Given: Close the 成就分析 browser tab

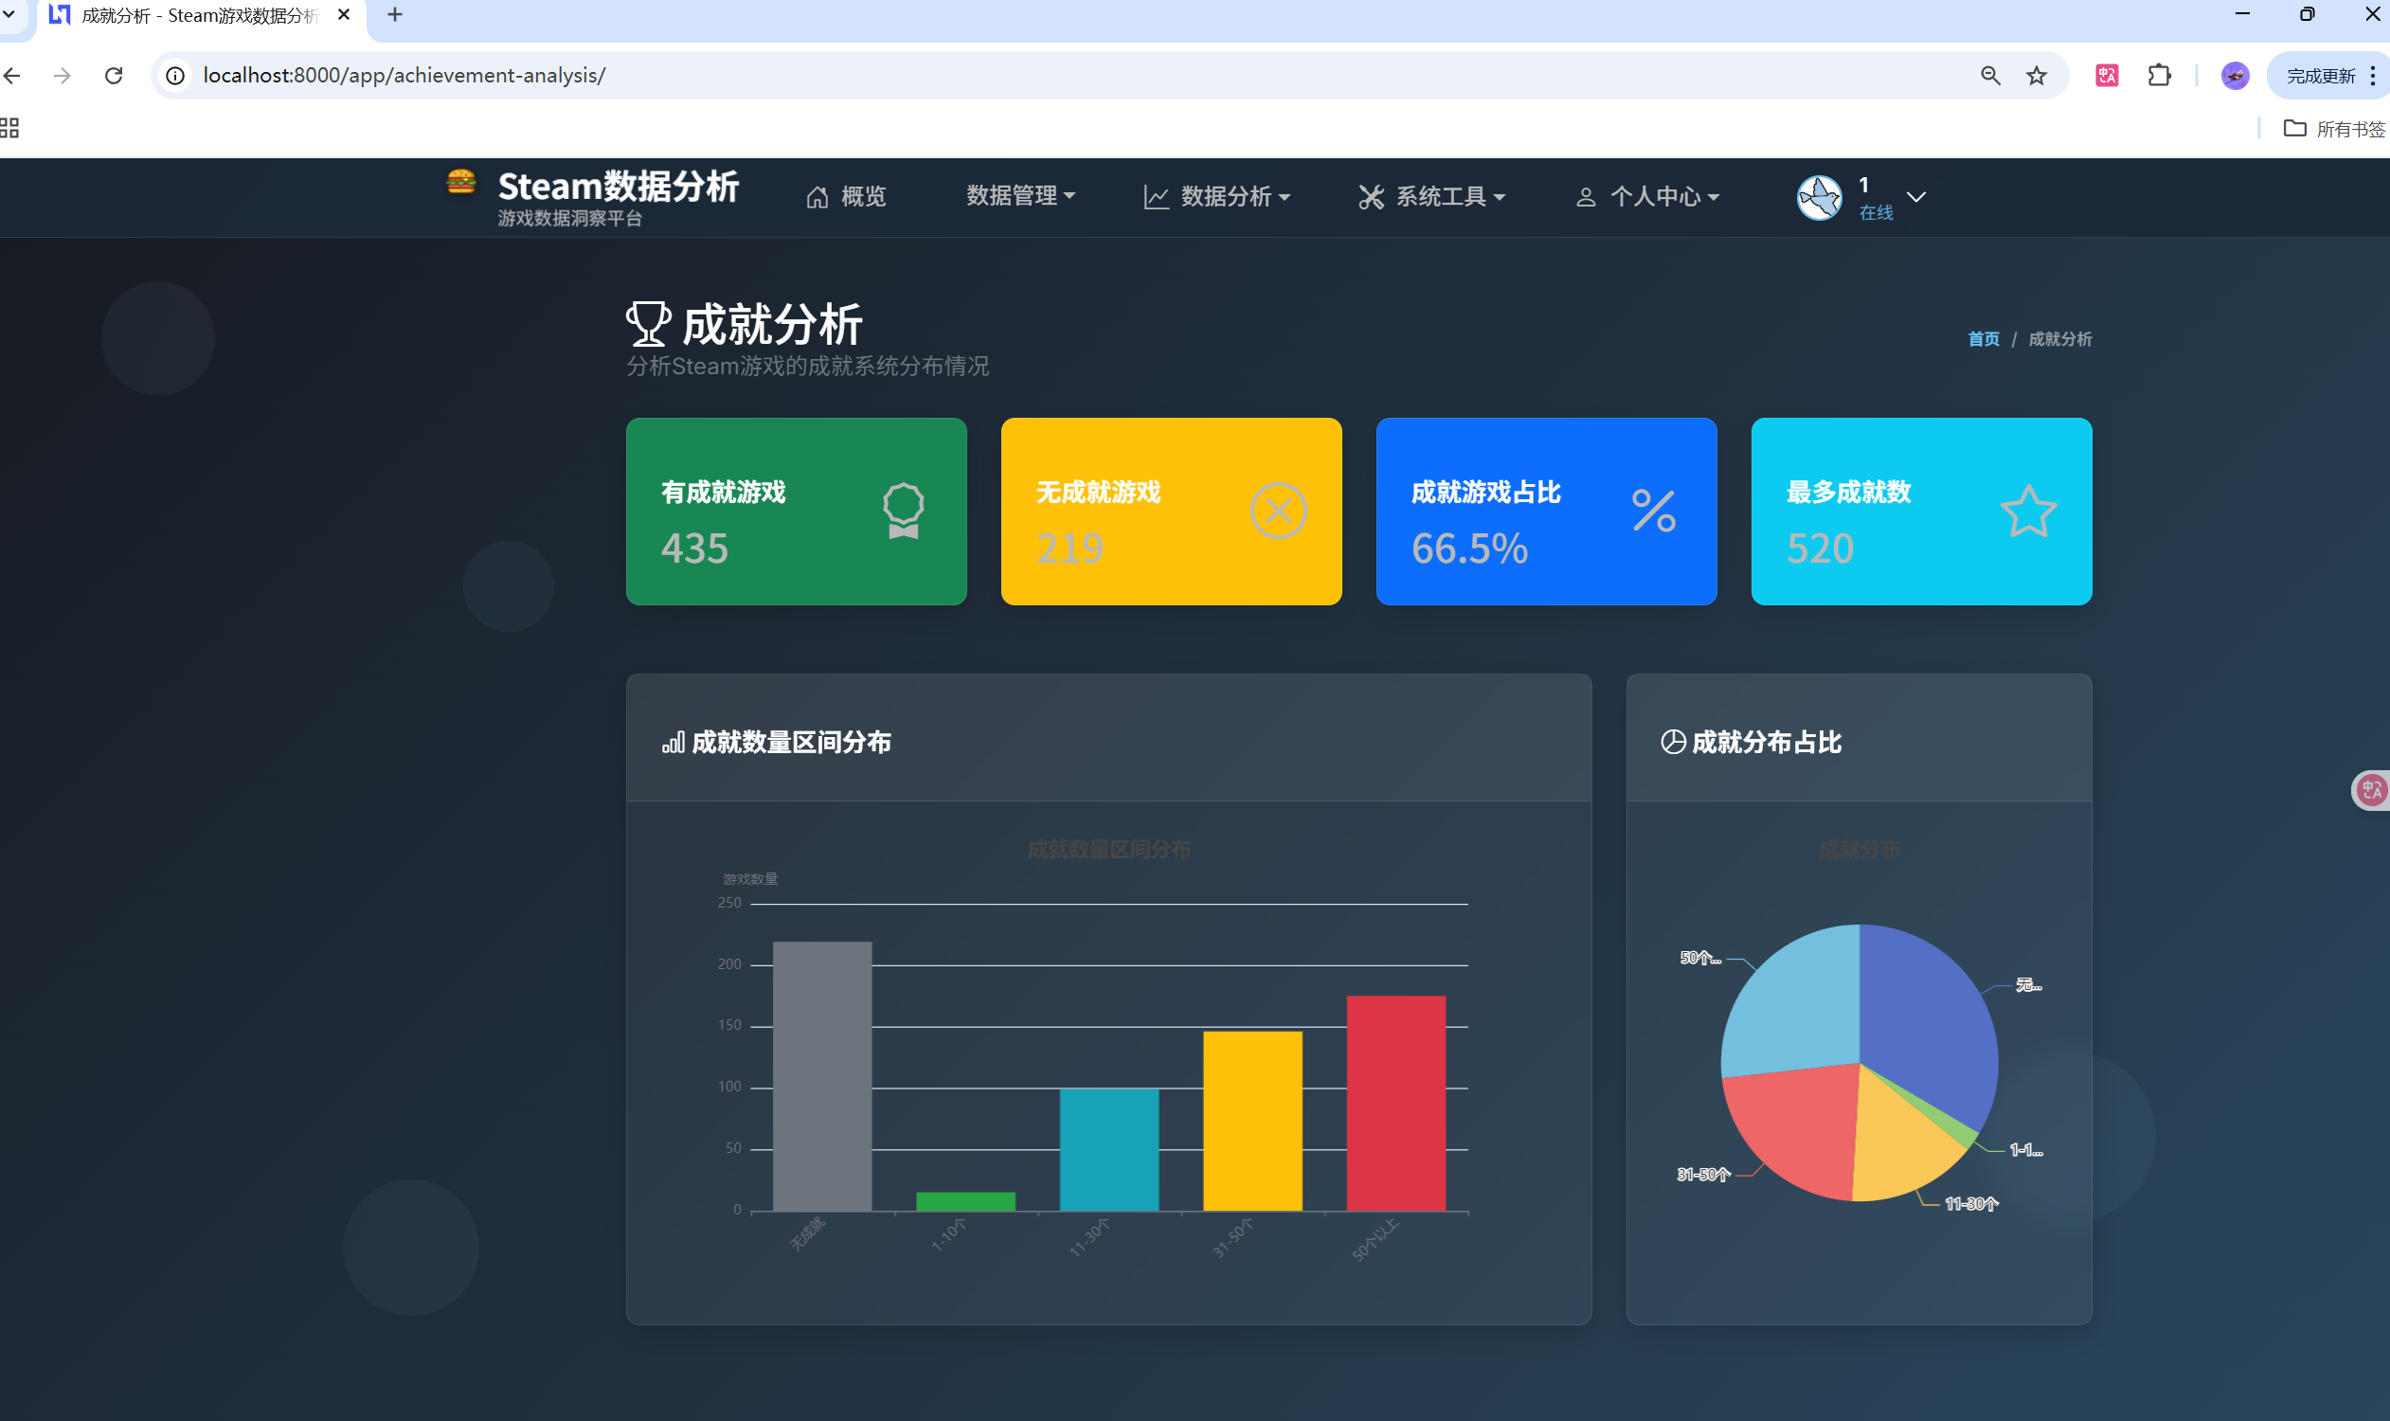Looking at the screenshot, I should (x=344, y=15).
